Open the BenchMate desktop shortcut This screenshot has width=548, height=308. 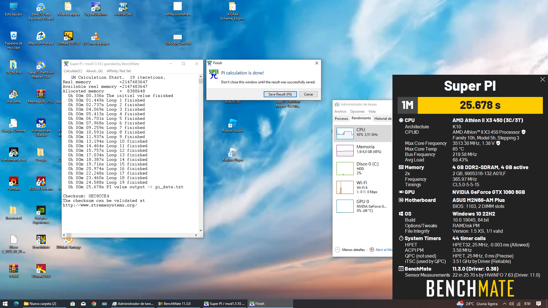click(x=41, y=242)
